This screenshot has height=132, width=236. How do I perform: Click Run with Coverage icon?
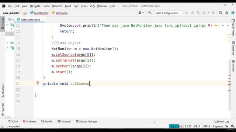click(198, 13)
